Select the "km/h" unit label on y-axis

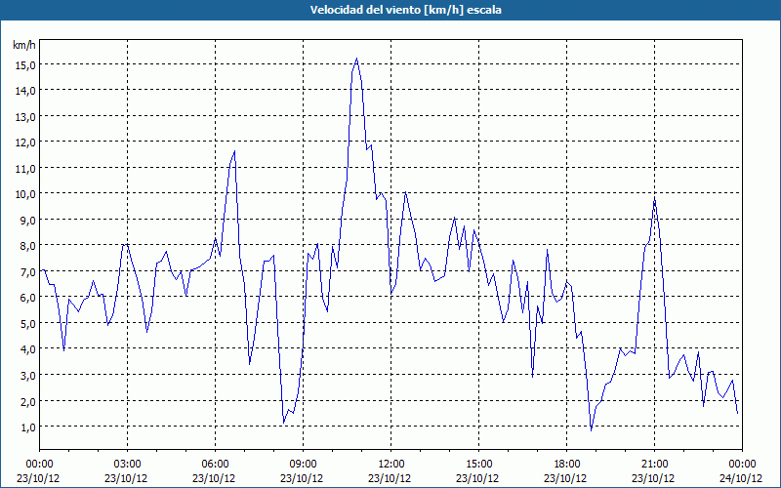(x=23, y=45)
